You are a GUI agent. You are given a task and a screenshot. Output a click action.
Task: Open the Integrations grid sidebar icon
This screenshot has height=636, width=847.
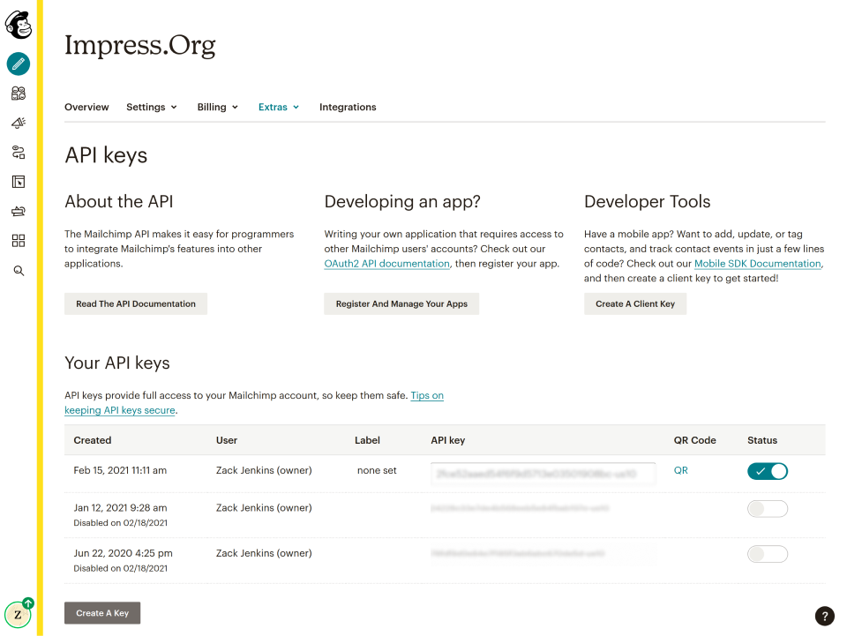[19, 241]
